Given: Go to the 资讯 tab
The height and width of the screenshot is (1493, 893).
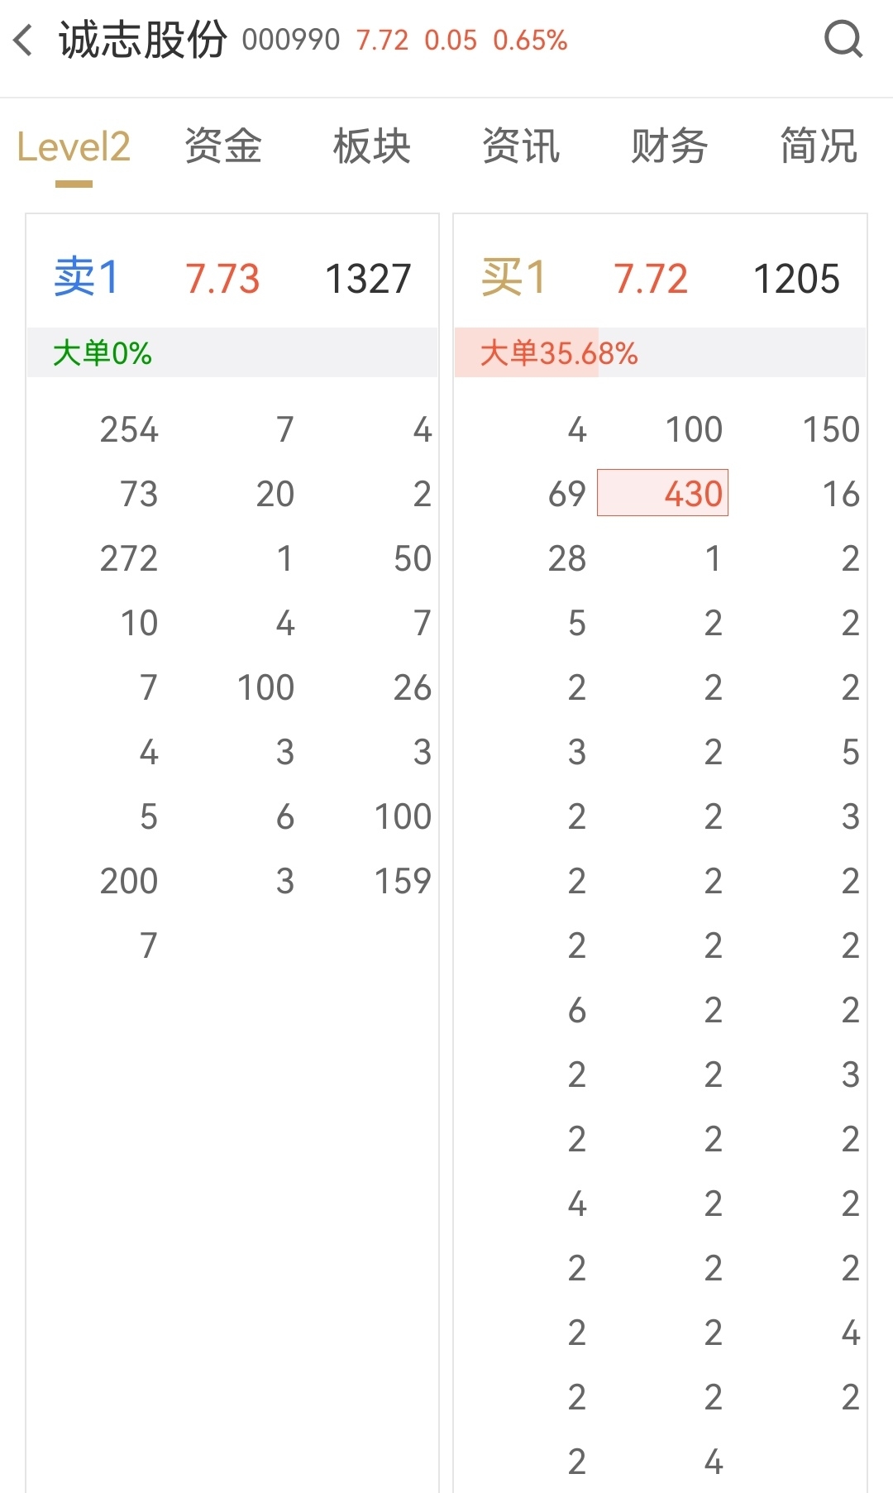Looking at the screenshot, I should (x=521, y=146).
